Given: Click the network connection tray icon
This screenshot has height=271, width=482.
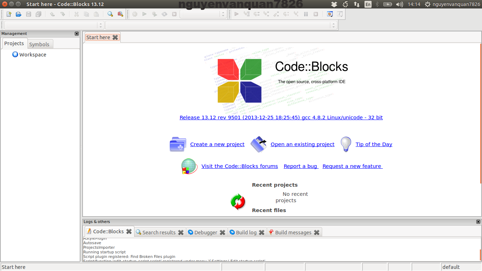Looking at the screenshot, I should pos(357,4).
